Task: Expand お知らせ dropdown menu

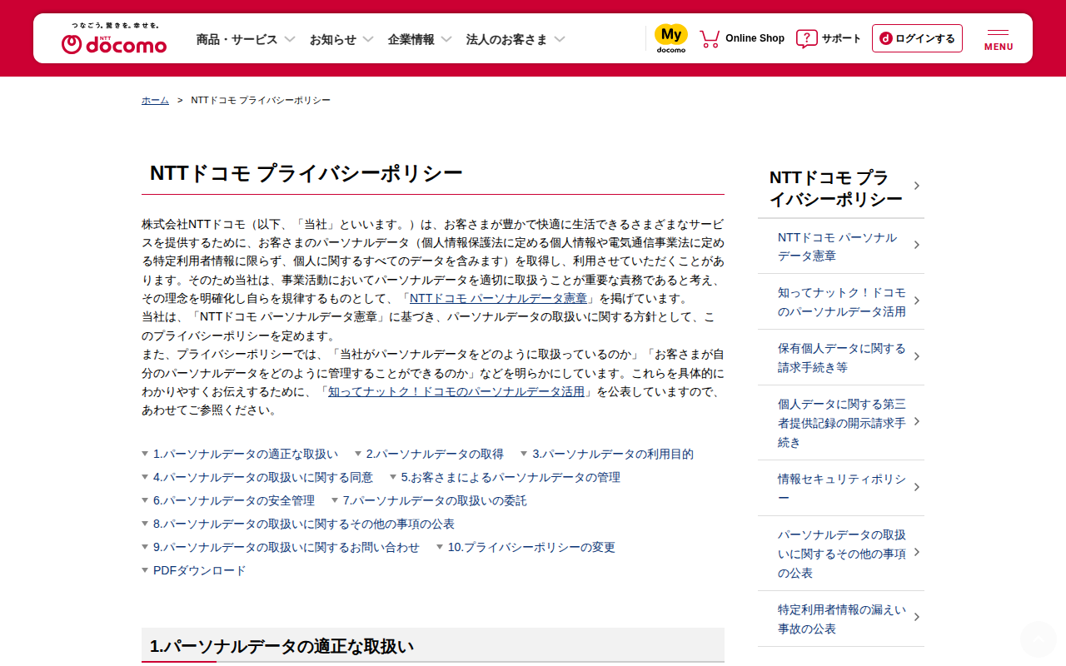Action: (368, 39)
